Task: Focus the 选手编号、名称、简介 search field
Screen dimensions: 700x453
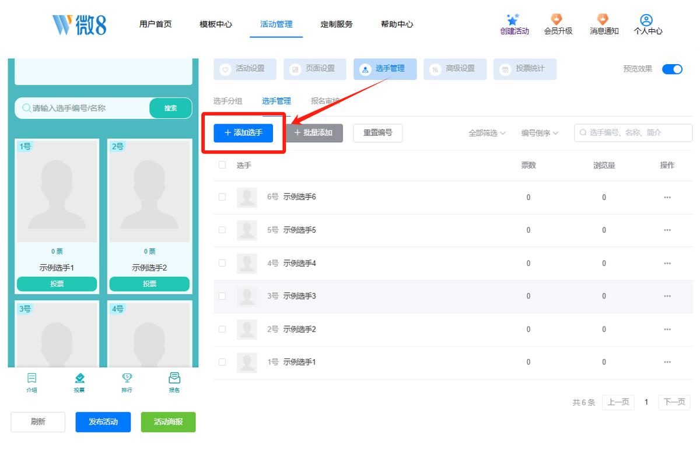Action: click(633, 133)
